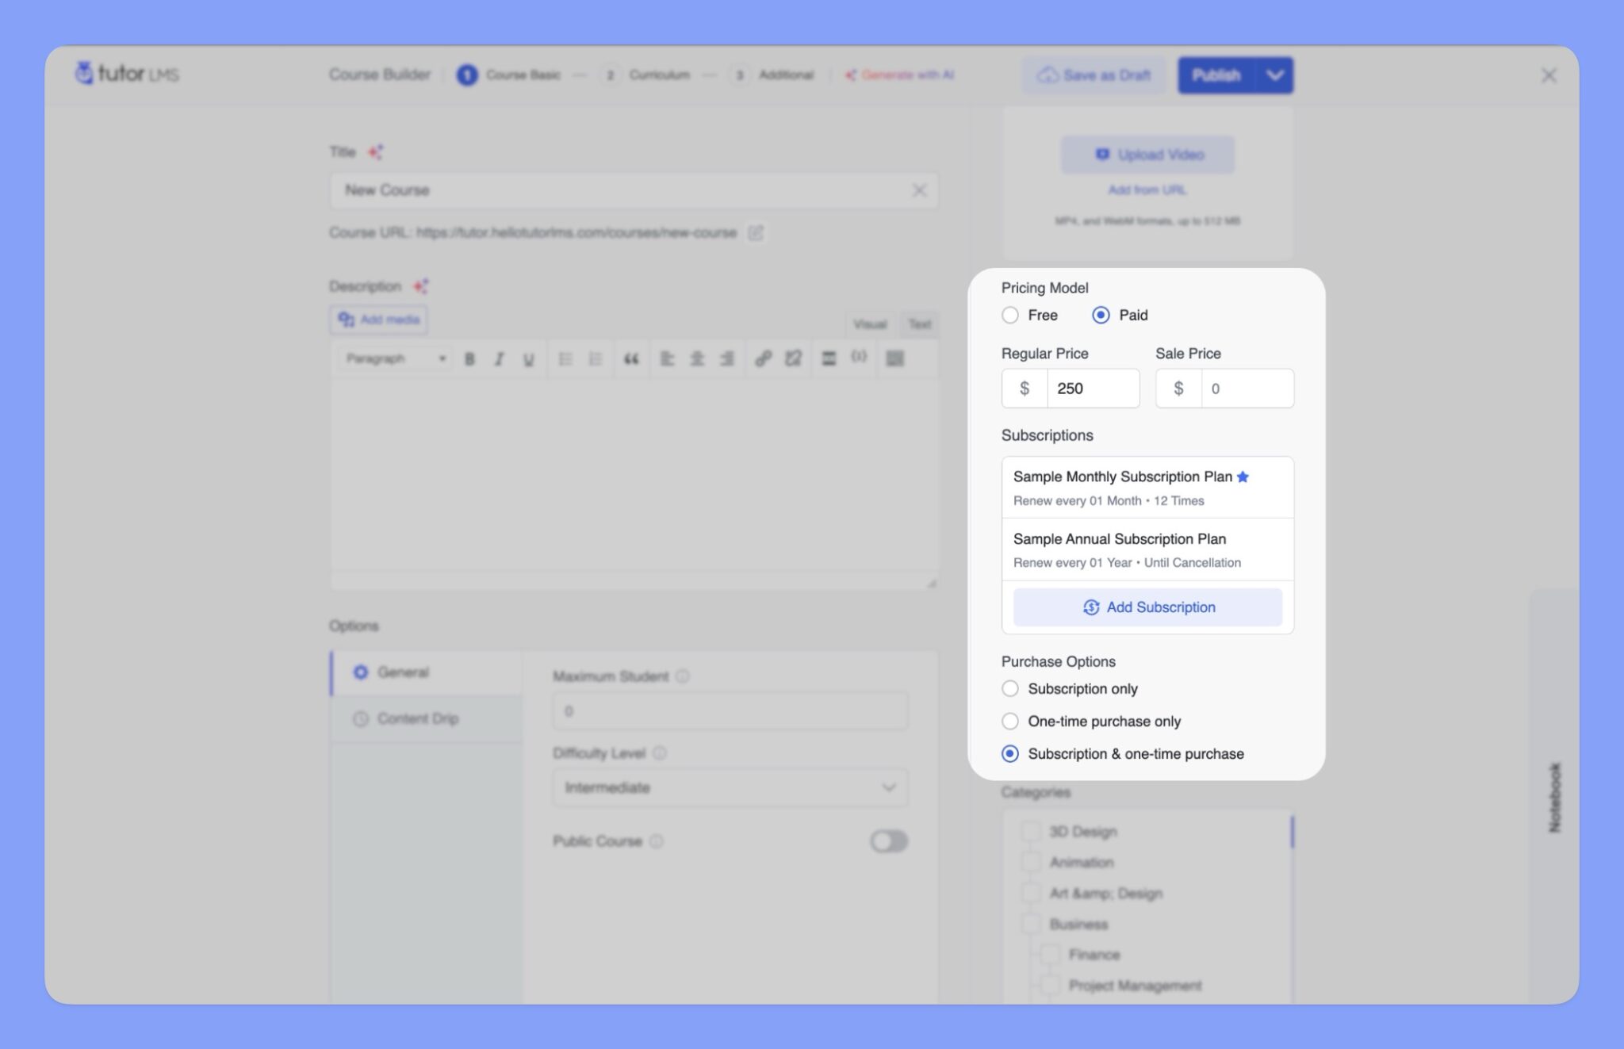Apply underline formatting in the editor toolbar
The height and width of the screenshot is (1049, 1624).
point(528,358)
